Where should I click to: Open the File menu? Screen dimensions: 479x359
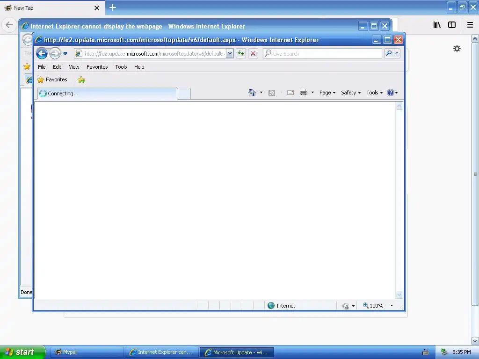(x=42, y=67)
